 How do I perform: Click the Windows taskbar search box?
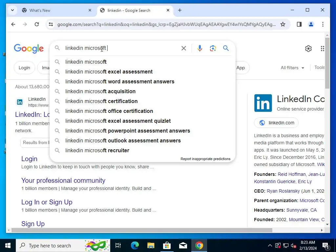(63, 245)
